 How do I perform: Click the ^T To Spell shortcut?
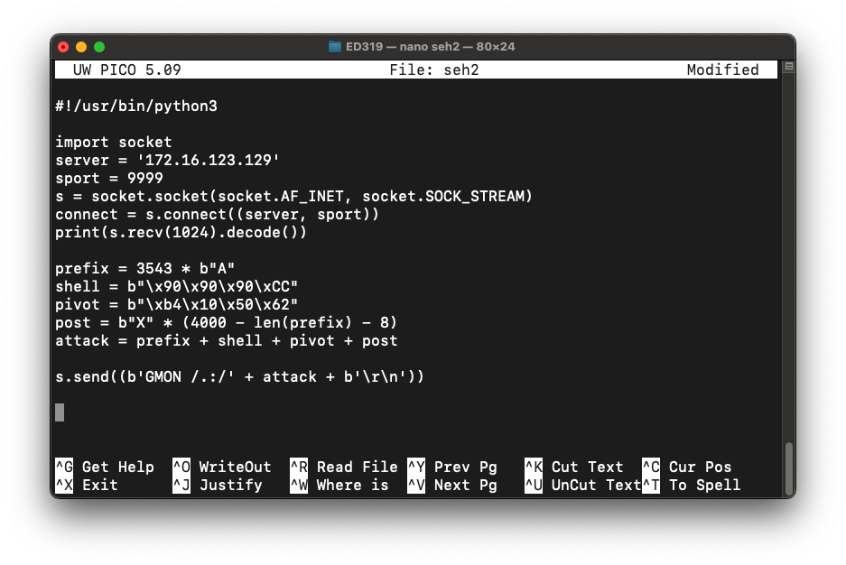coord(691,486)
